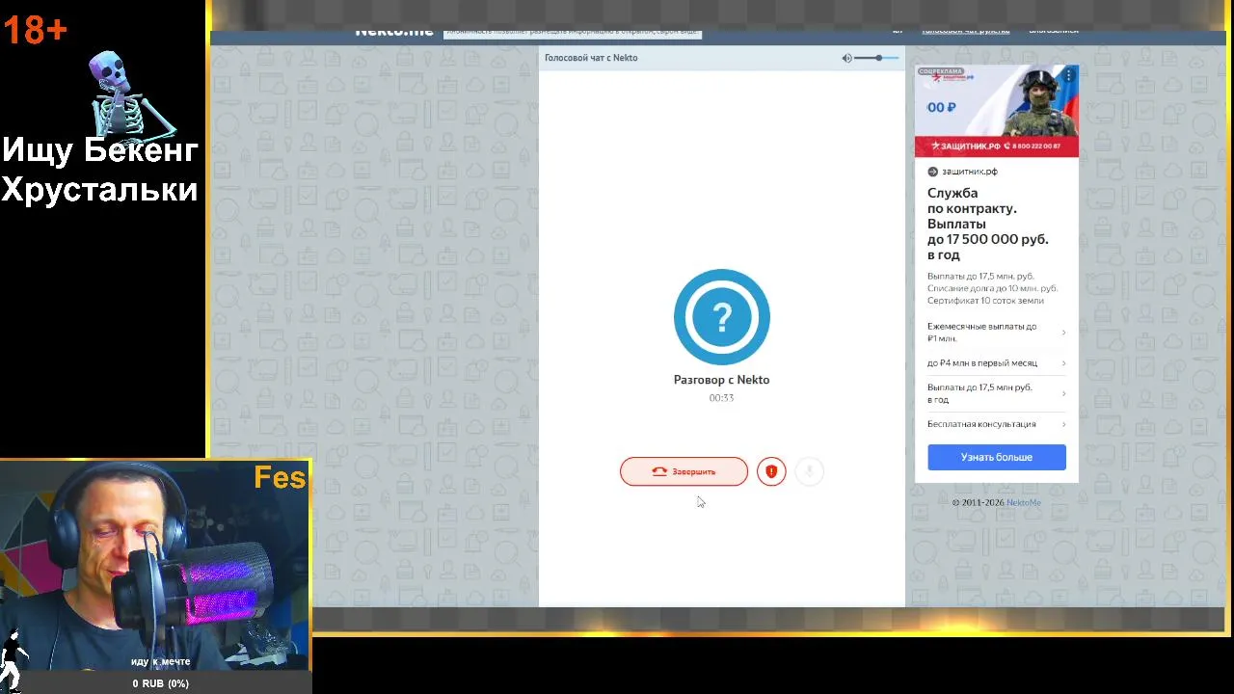1234x694 pixels.
Task: Toggle the greyed-out microphone mute button
Action: [810, 471]
